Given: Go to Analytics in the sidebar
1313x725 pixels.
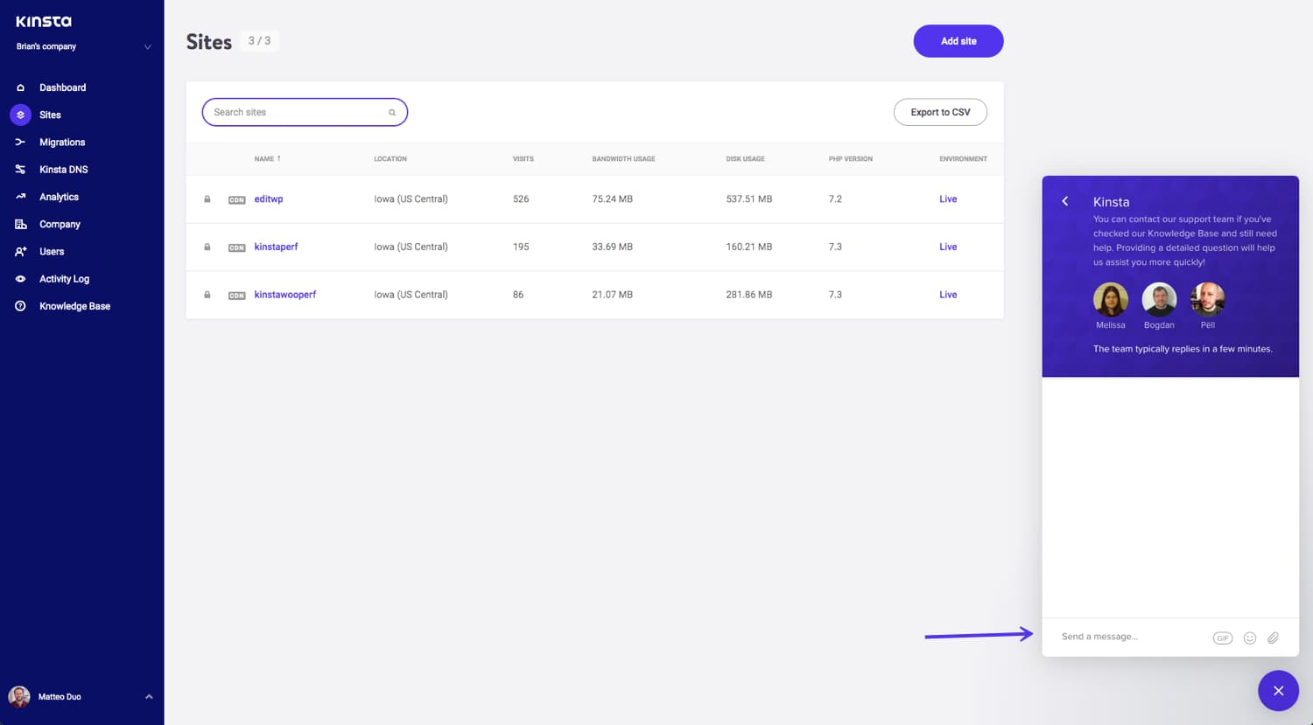Looking at the screenshot, I should (x=59, y=197).
